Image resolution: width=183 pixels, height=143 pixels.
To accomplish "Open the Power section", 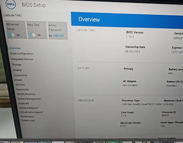I will pyautogui.click(x=18, y=80).
